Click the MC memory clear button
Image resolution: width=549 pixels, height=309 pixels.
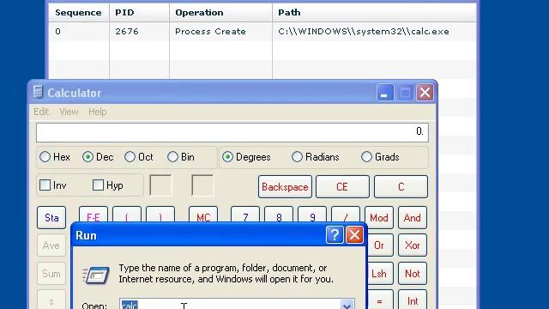pyautogui.click(x=203, y=215)
